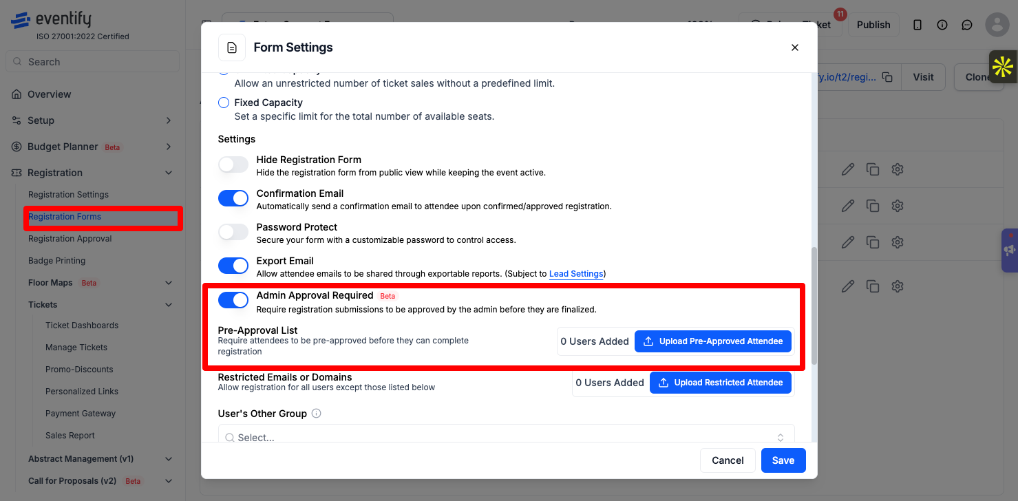The image size is (1018, 501).
Task: Go to Registration Settings
Action: point(68,195)
